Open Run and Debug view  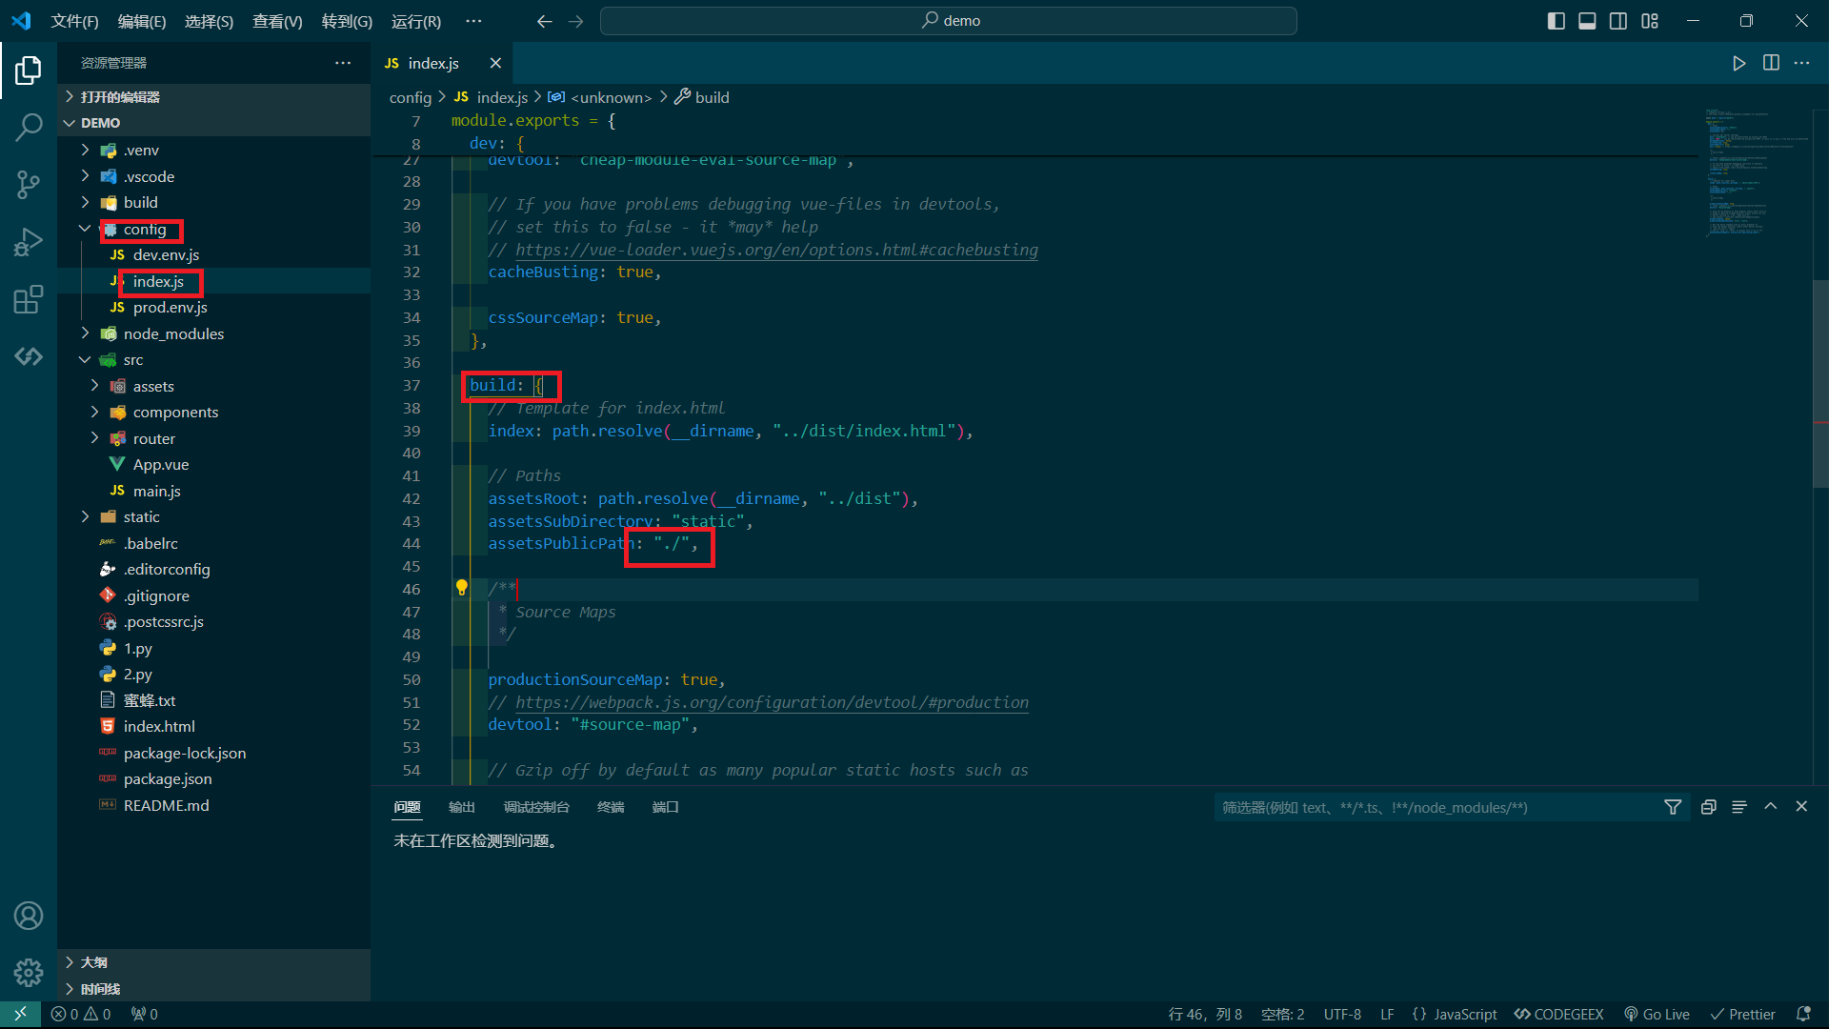point(29,242)
